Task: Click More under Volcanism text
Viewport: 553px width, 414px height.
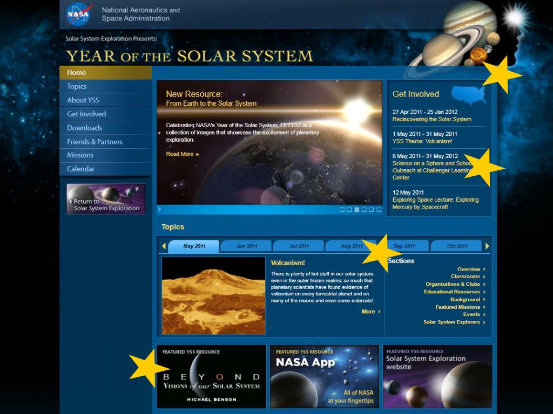Action: [x=368, y=312]
